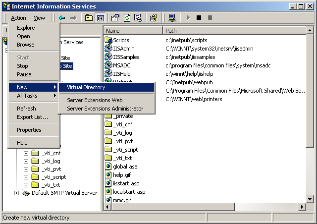Click the Back arrow toolbar icon
The image size is (317, 224).
(62, 18)
